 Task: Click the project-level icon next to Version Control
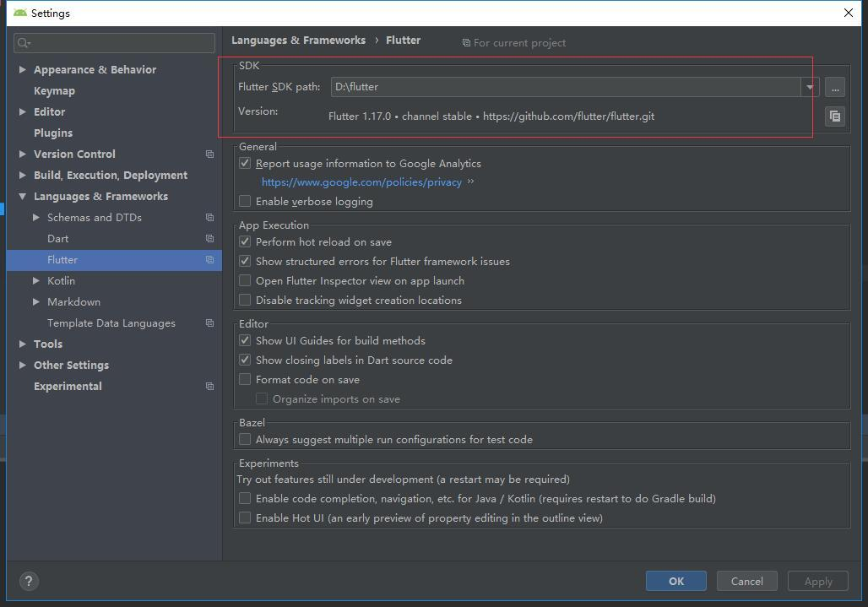(209, 154)
